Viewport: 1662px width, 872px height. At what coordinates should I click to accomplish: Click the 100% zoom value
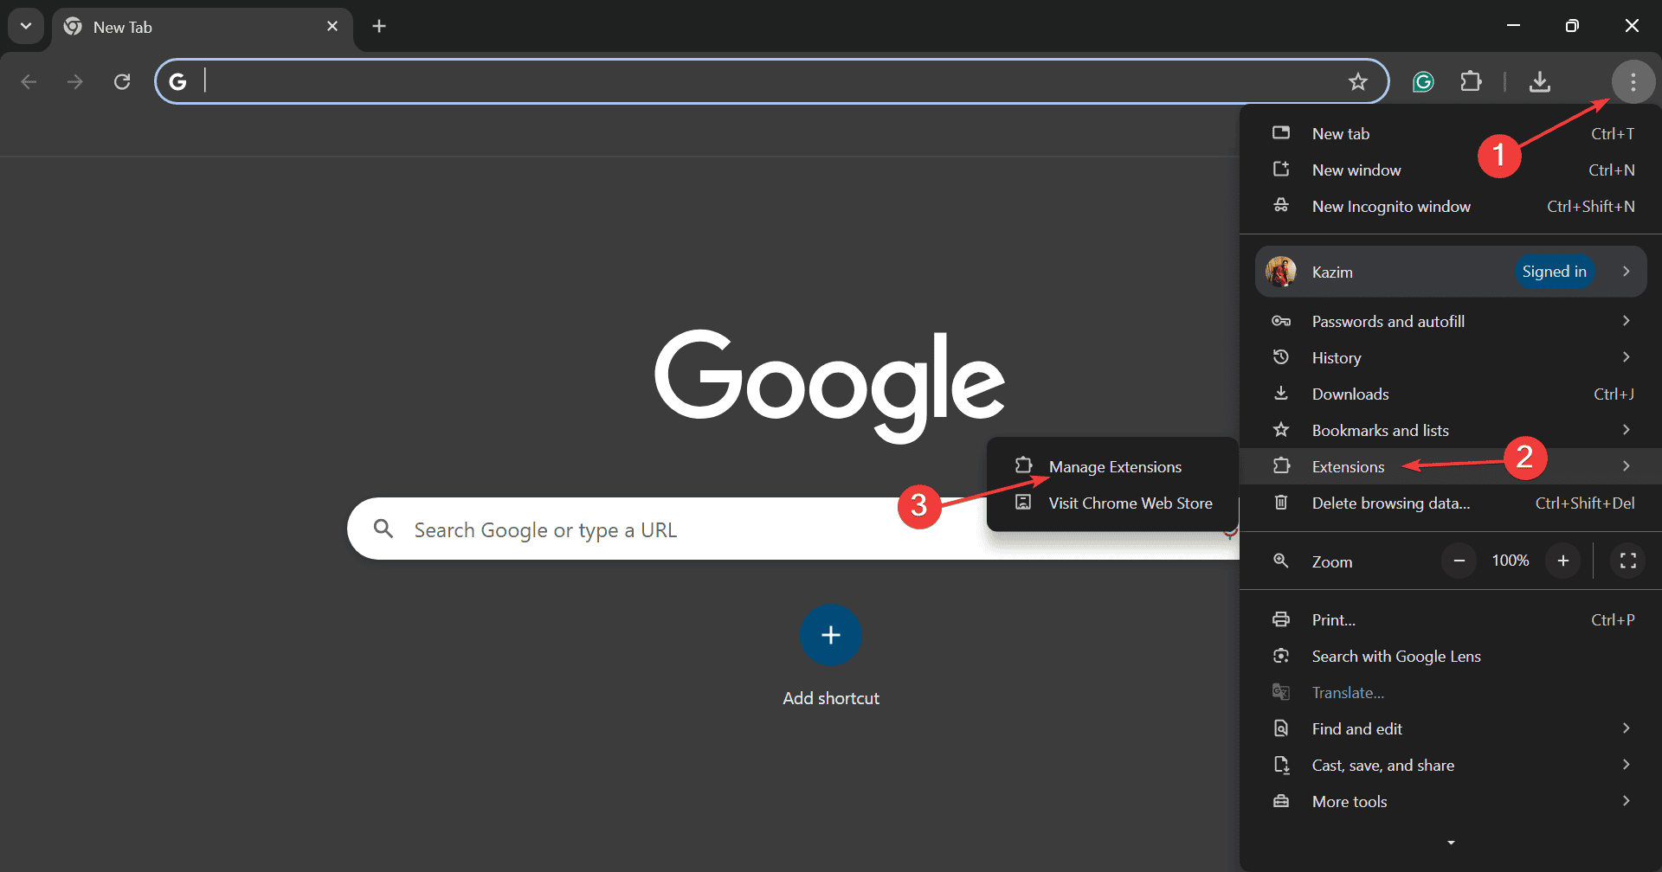click(1511, 561)
